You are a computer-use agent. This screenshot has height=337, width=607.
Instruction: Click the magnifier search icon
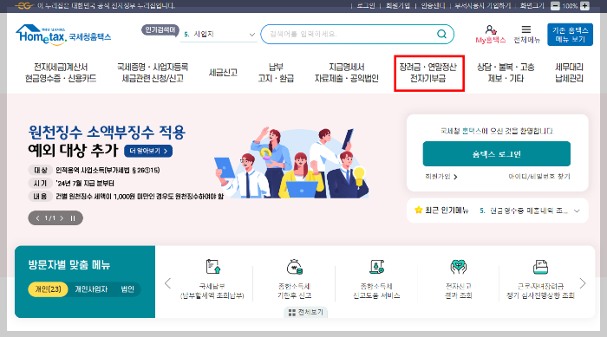[441, 34]
